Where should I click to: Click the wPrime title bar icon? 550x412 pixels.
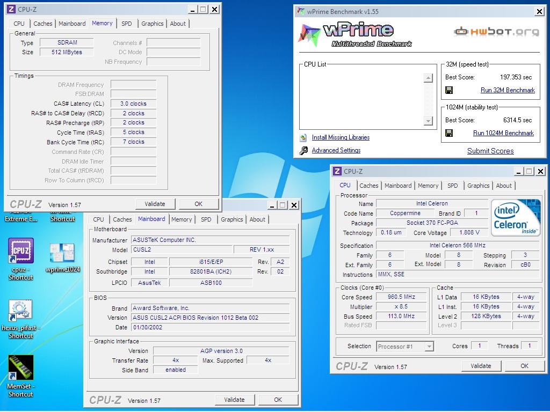pos(301,11)
